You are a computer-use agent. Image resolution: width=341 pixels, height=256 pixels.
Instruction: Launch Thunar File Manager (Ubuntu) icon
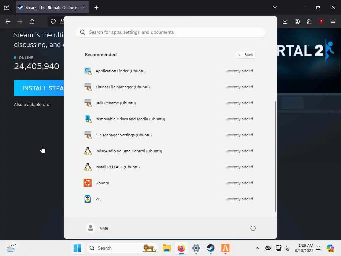[88, 87]
